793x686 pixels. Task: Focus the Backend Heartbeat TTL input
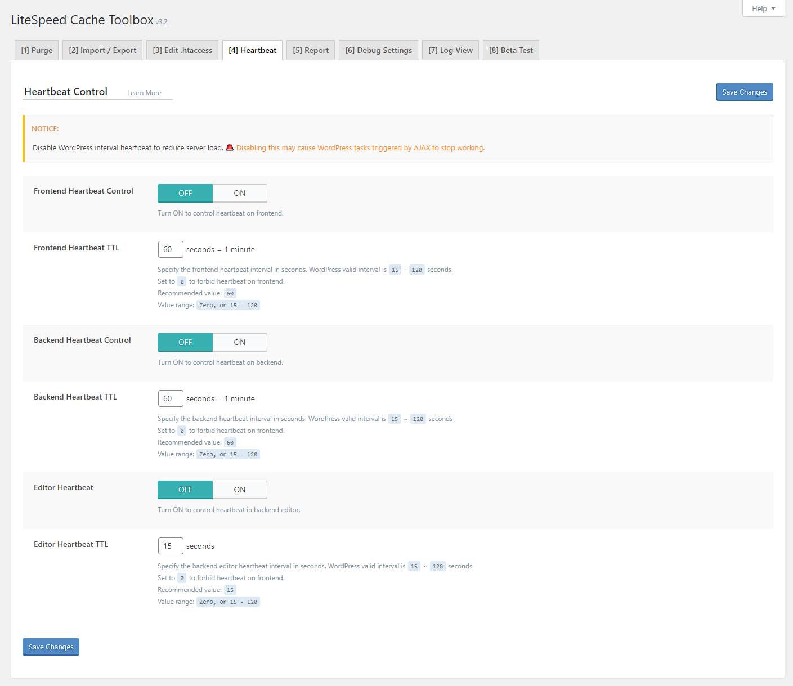pyautogui.click(x=171, y=398)
